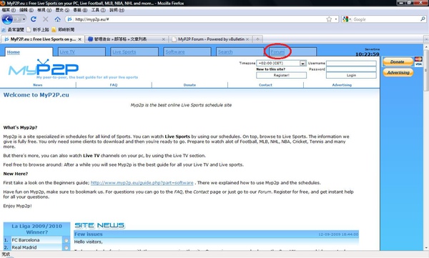Image resolution: width=429 pixels, height=258 pixels.
Task: Open the list-all-tabs dropdown
Action: click(426, 39)
